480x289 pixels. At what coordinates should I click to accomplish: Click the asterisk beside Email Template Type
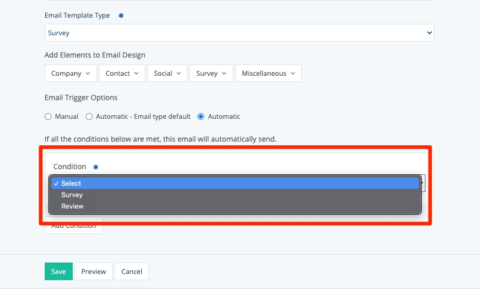121,16
